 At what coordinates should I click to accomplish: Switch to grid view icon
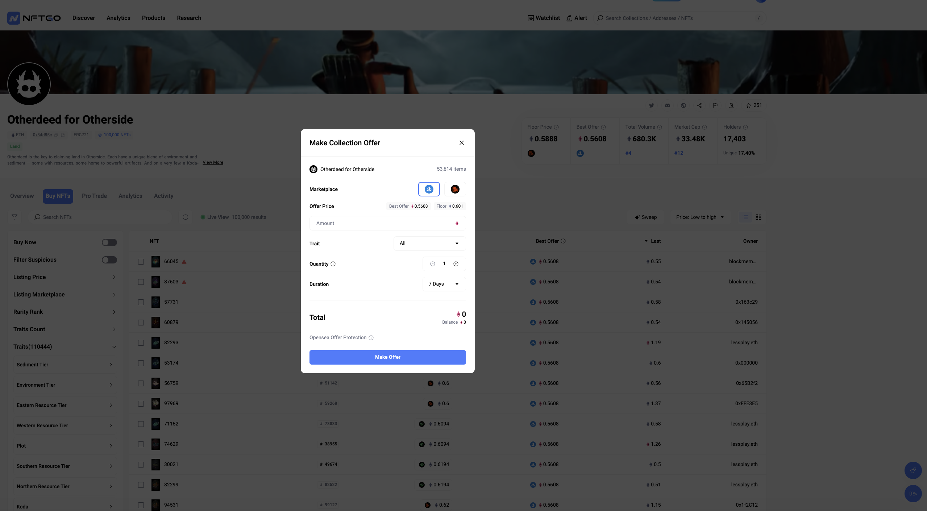click(x=758, y=217)
